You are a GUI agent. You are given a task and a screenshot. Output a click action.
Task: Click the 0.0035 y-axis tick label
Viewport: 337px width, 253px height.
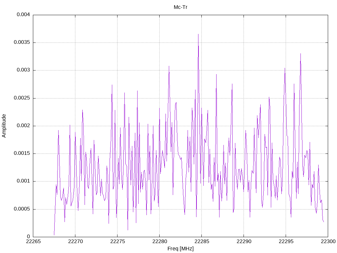22,42
